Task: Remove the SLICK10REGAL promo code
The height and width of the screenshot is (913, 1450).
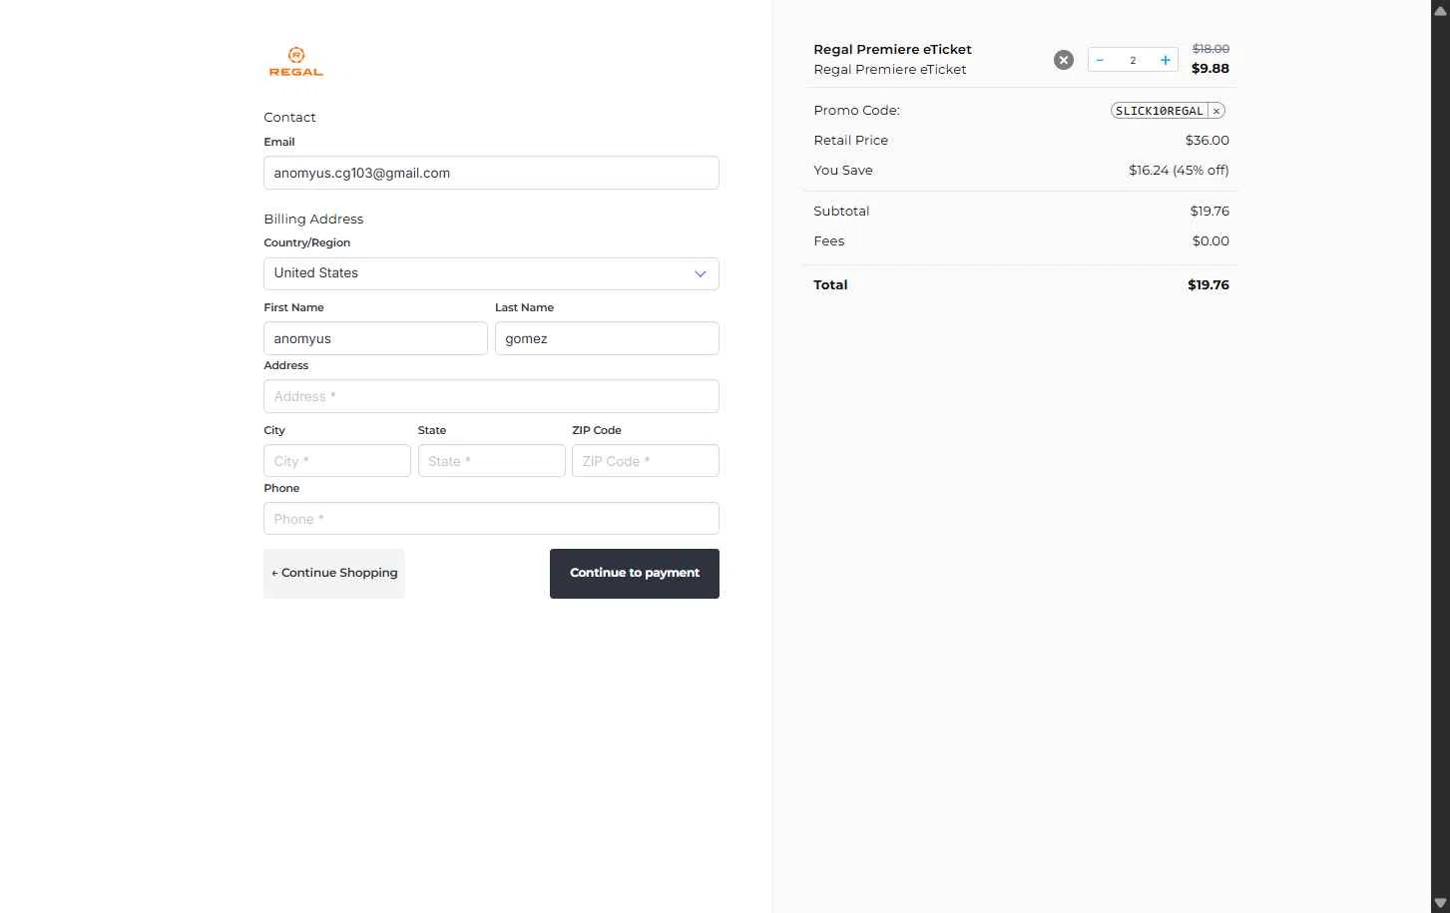Action: [1216, 111]
